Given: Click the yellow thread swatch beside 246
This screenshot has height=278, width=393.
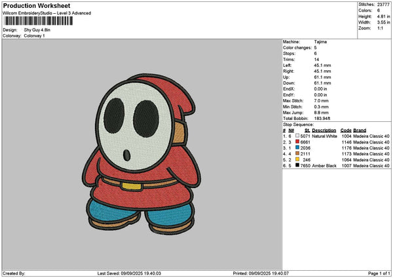Looking at the screenshot, I should tap(297, 159).
